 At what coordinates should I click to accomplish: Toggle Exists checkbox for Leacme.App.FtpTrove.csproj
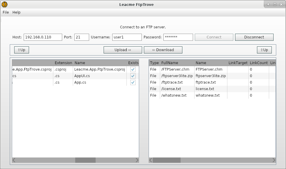point(133,69)
